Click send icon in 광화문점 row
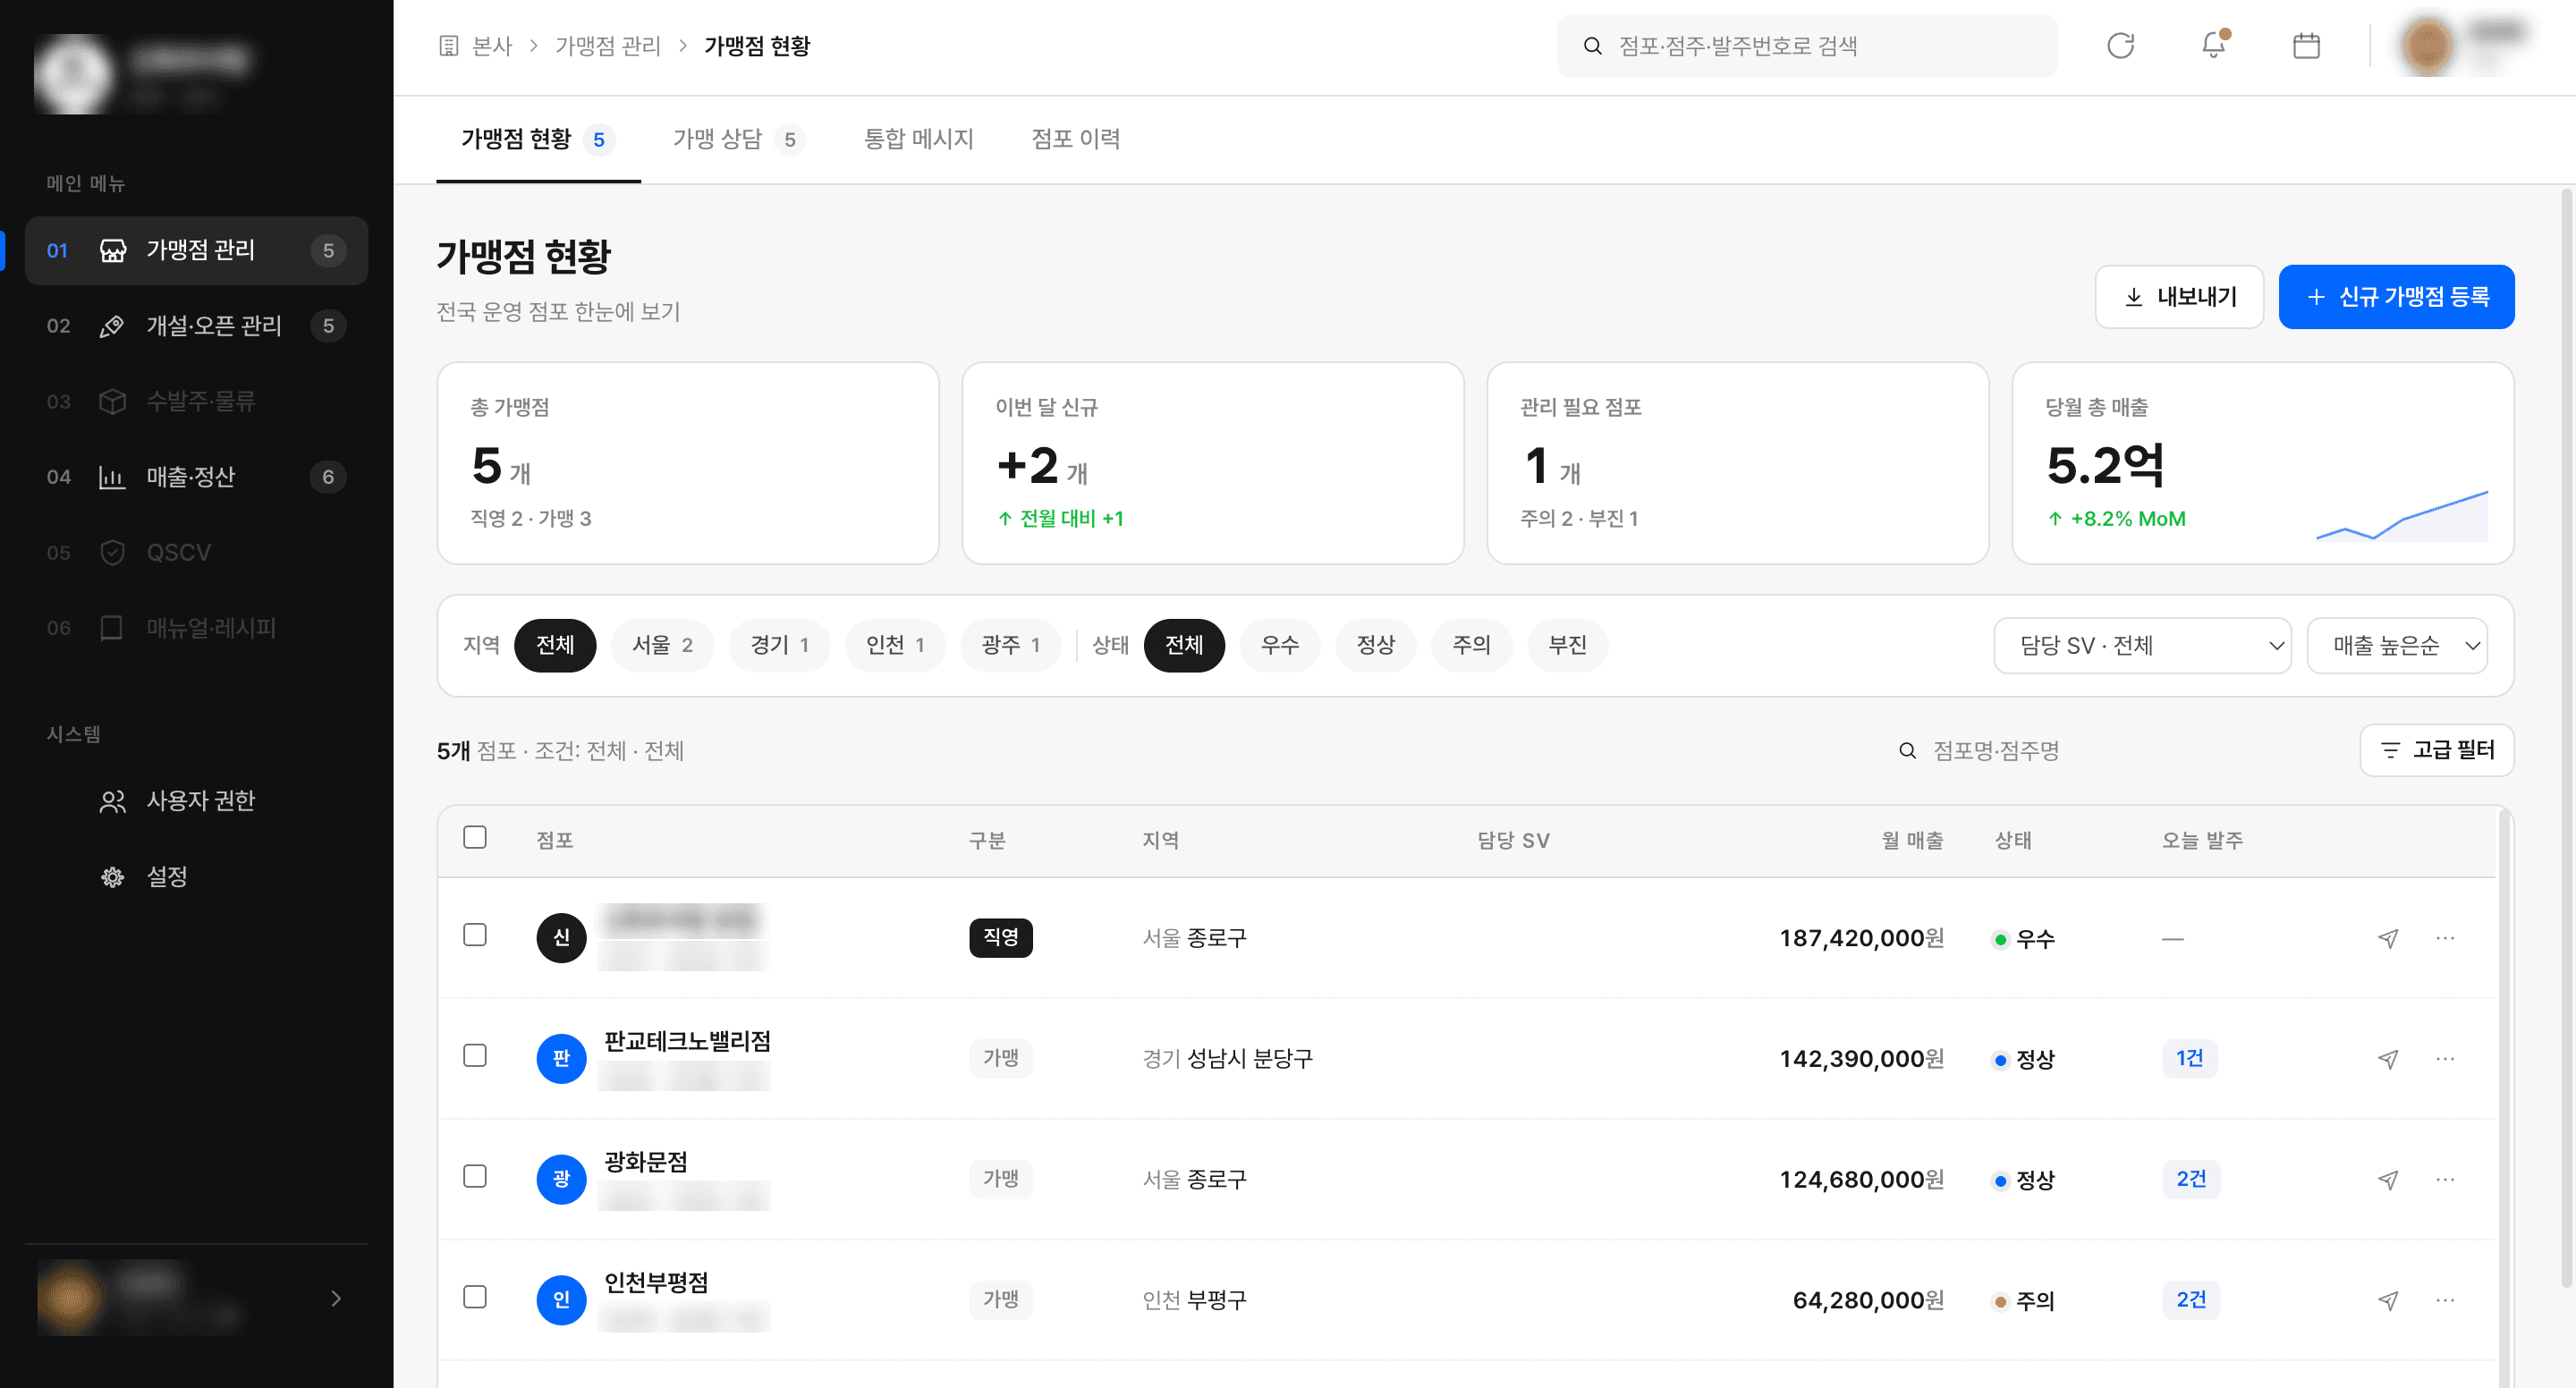Screen dimensions: 2576x1388 pos(2388,1180)
